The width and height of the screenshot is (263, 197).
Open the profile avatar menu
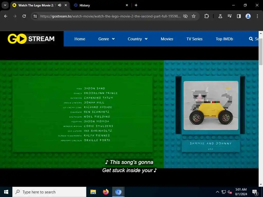[248, 16]
